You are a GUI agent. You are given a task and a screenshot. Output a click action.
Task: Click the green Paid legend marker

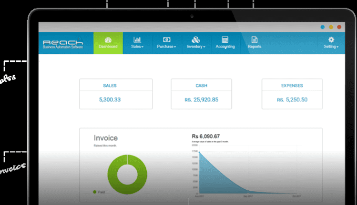coord(95,192)
